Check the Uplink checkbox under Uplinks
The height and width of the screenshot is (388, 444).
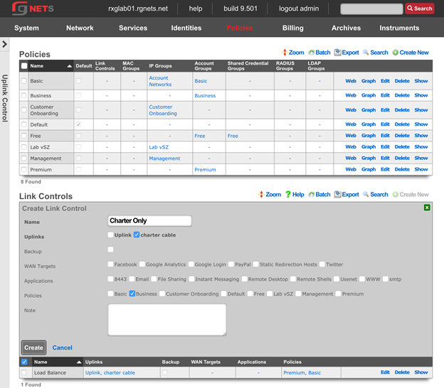pyautogui.click(x=110, y=235)
